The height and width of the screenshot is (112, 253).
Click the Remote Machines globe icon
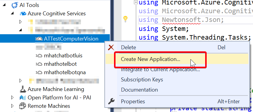pos(23,106)
